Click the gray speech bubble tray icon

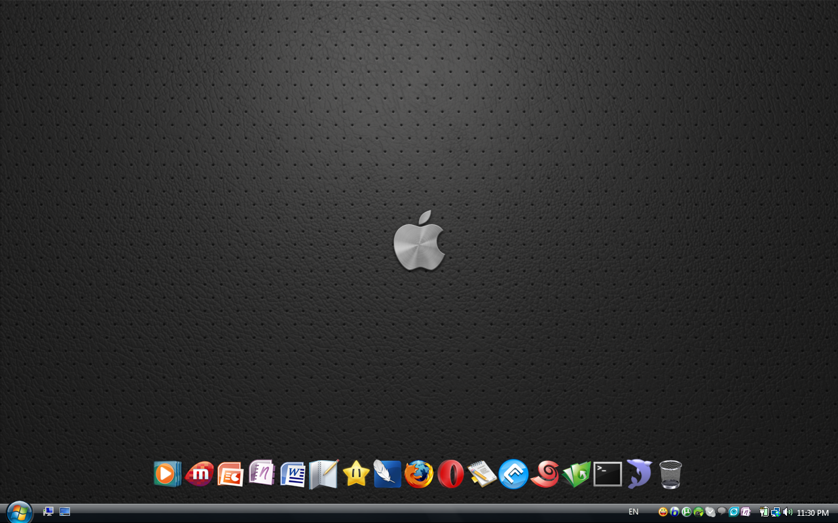(x=722, y=512)
